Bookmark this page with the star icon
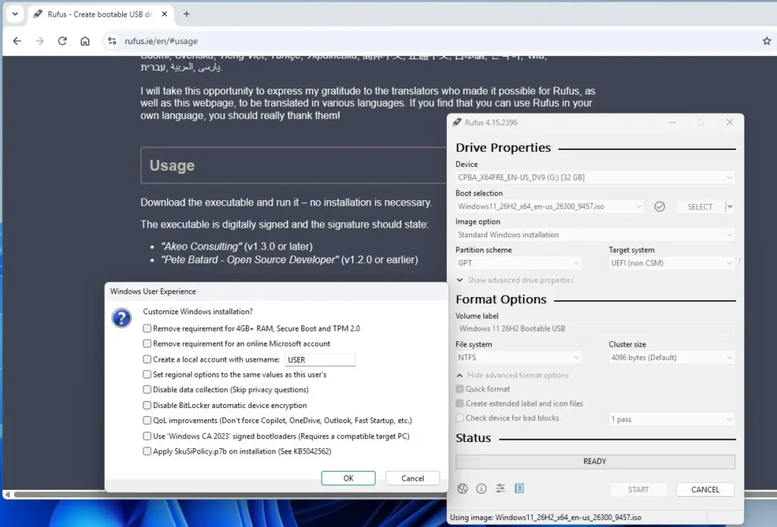The height and width of the screenshot is (527, 777). click(766, 41)
